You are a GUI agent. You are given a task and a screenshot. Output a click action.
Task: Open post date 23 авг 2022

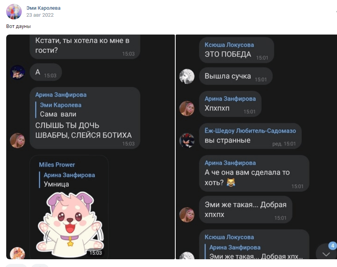coord(40,15)
